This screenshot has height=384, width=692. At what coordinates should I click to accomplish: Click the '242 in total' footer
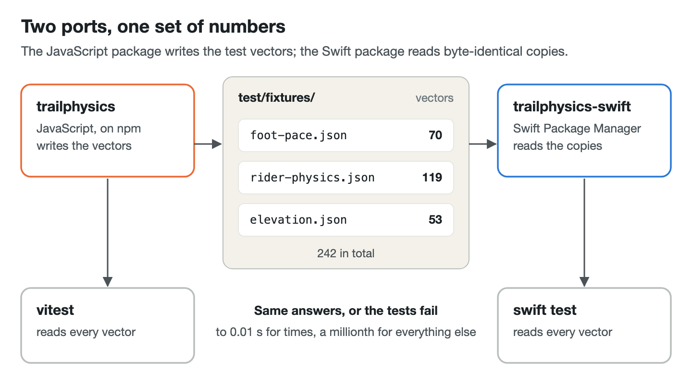[x=346, y=253]
